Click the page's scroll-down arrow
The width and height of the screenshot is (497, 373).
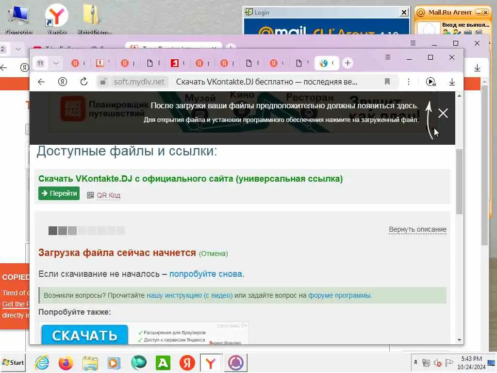(459, 340)
